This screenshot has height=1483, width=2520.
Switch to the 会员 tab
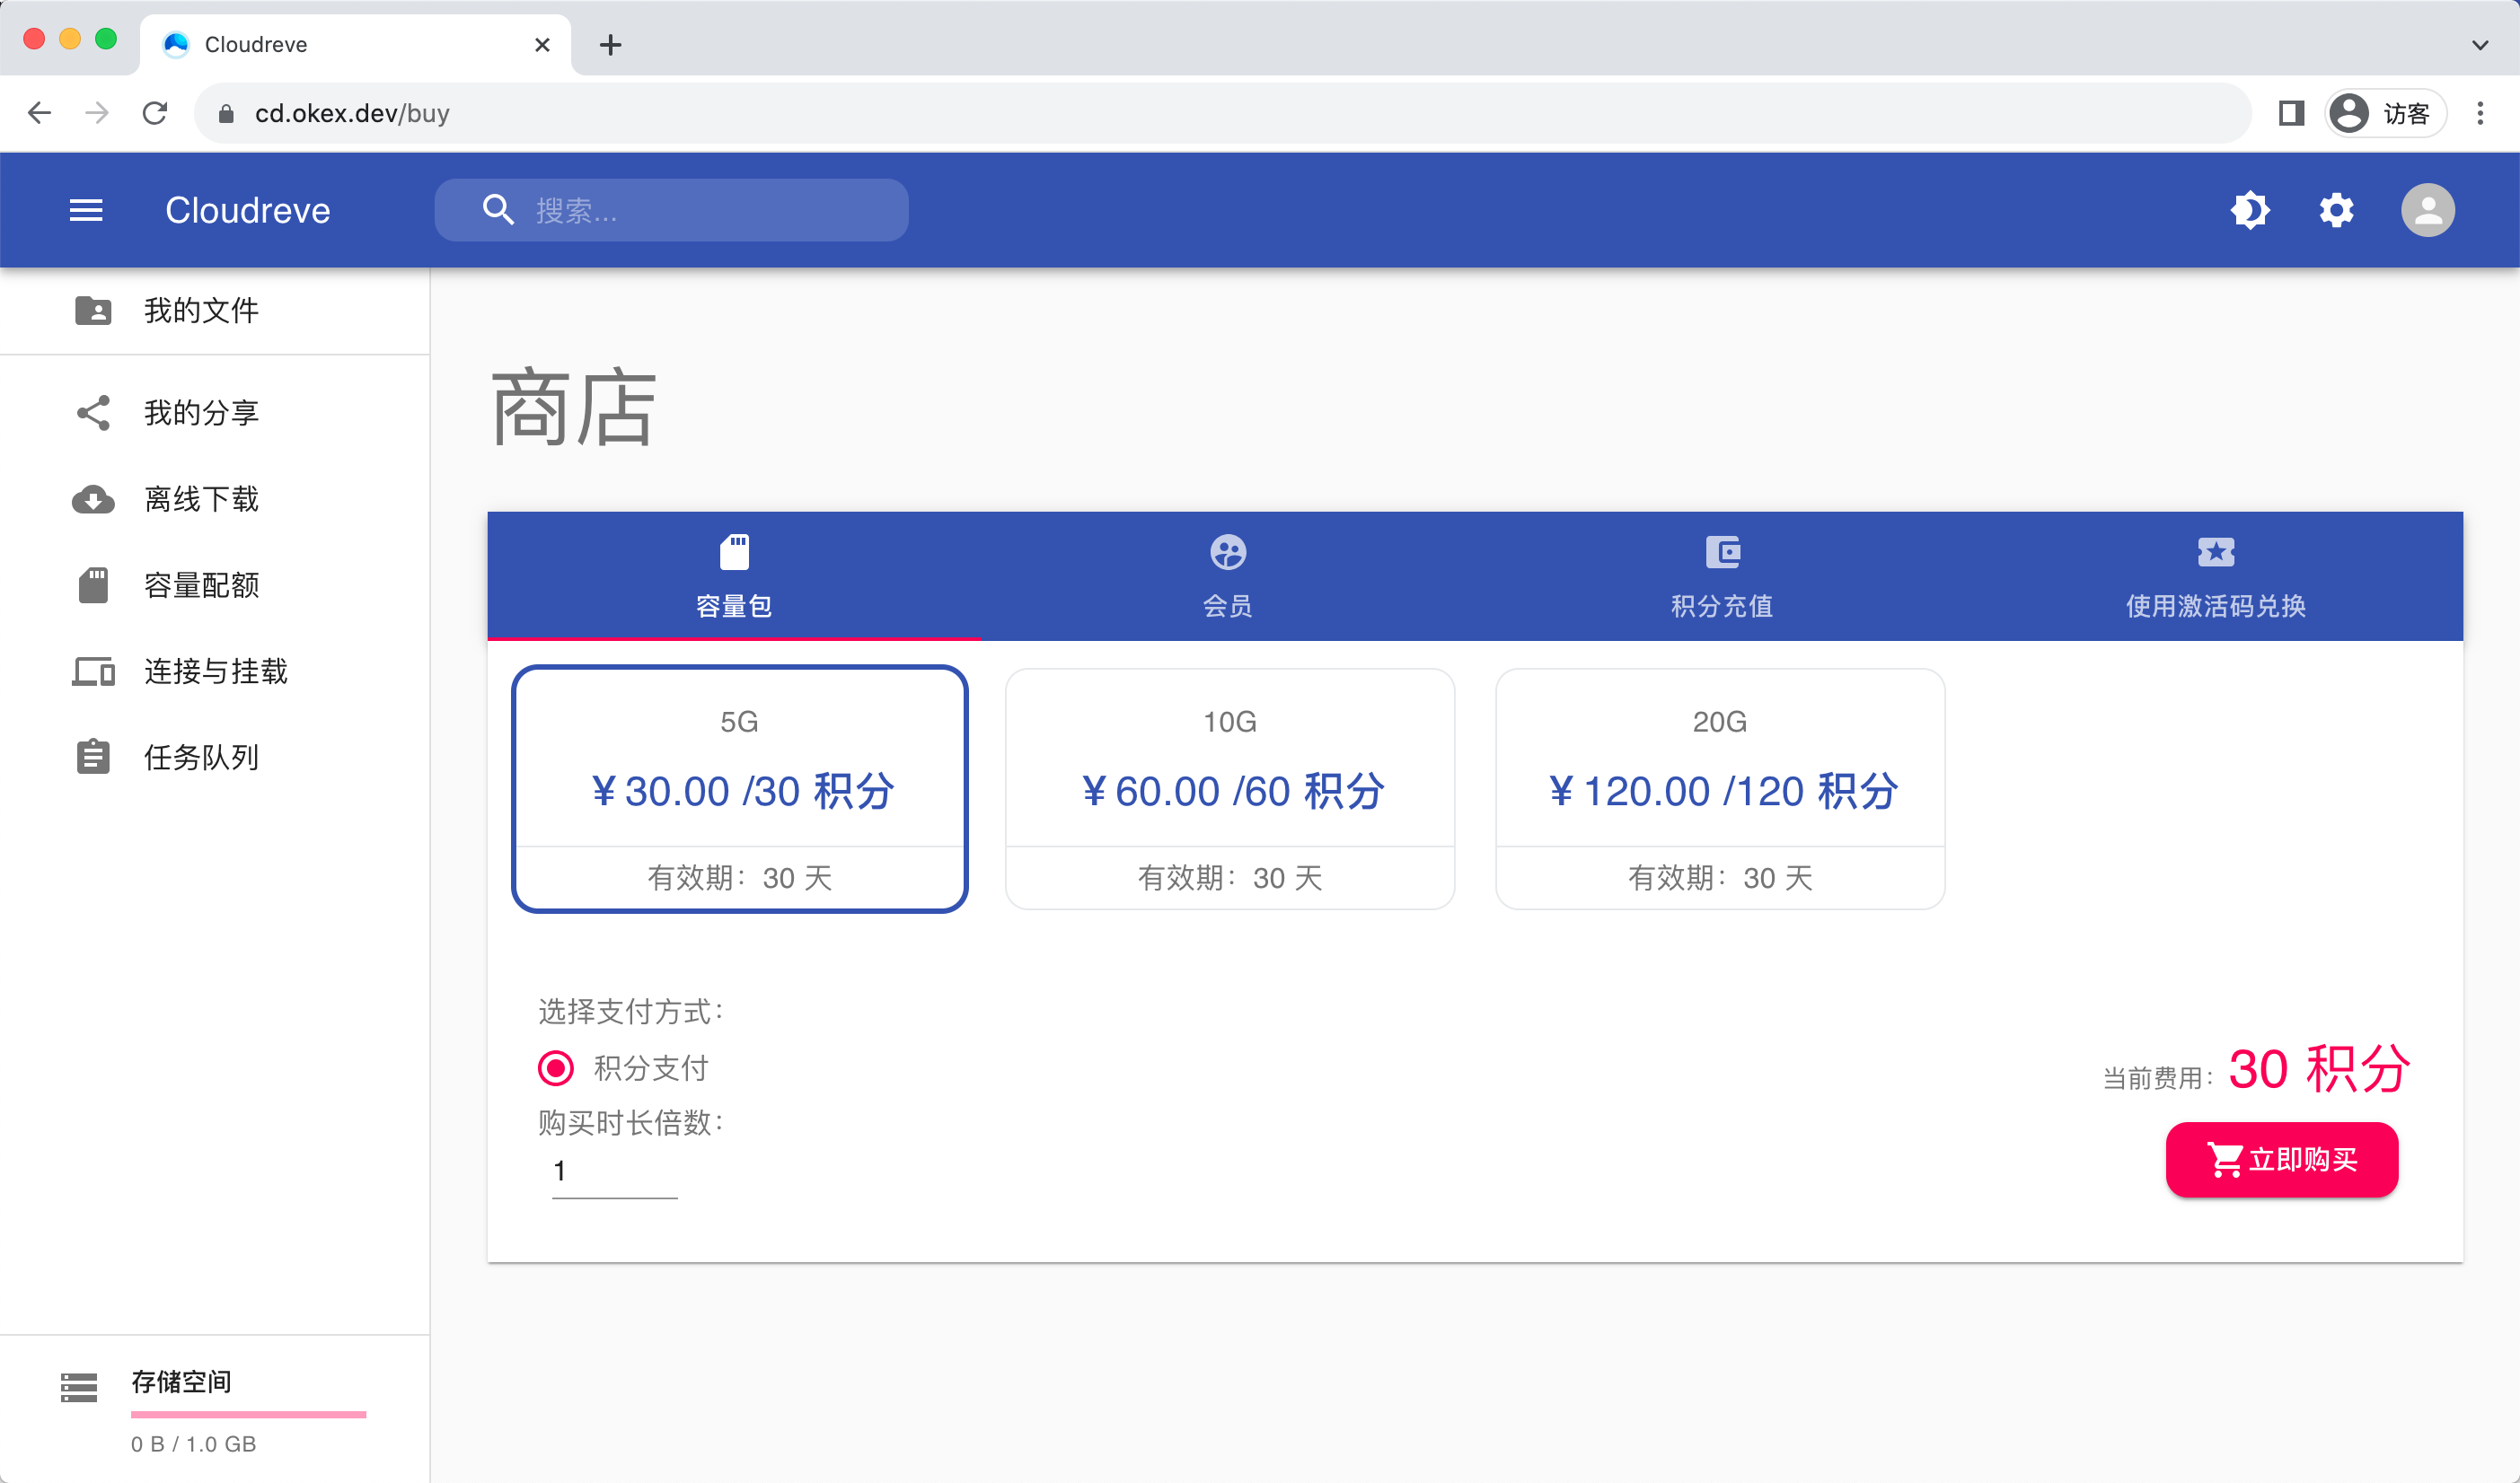[1227, 576]
